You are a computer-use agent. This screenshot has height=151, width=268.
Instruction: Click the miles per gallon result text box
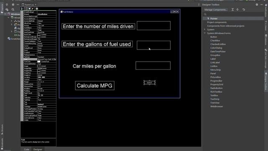[x=153, y=65]
